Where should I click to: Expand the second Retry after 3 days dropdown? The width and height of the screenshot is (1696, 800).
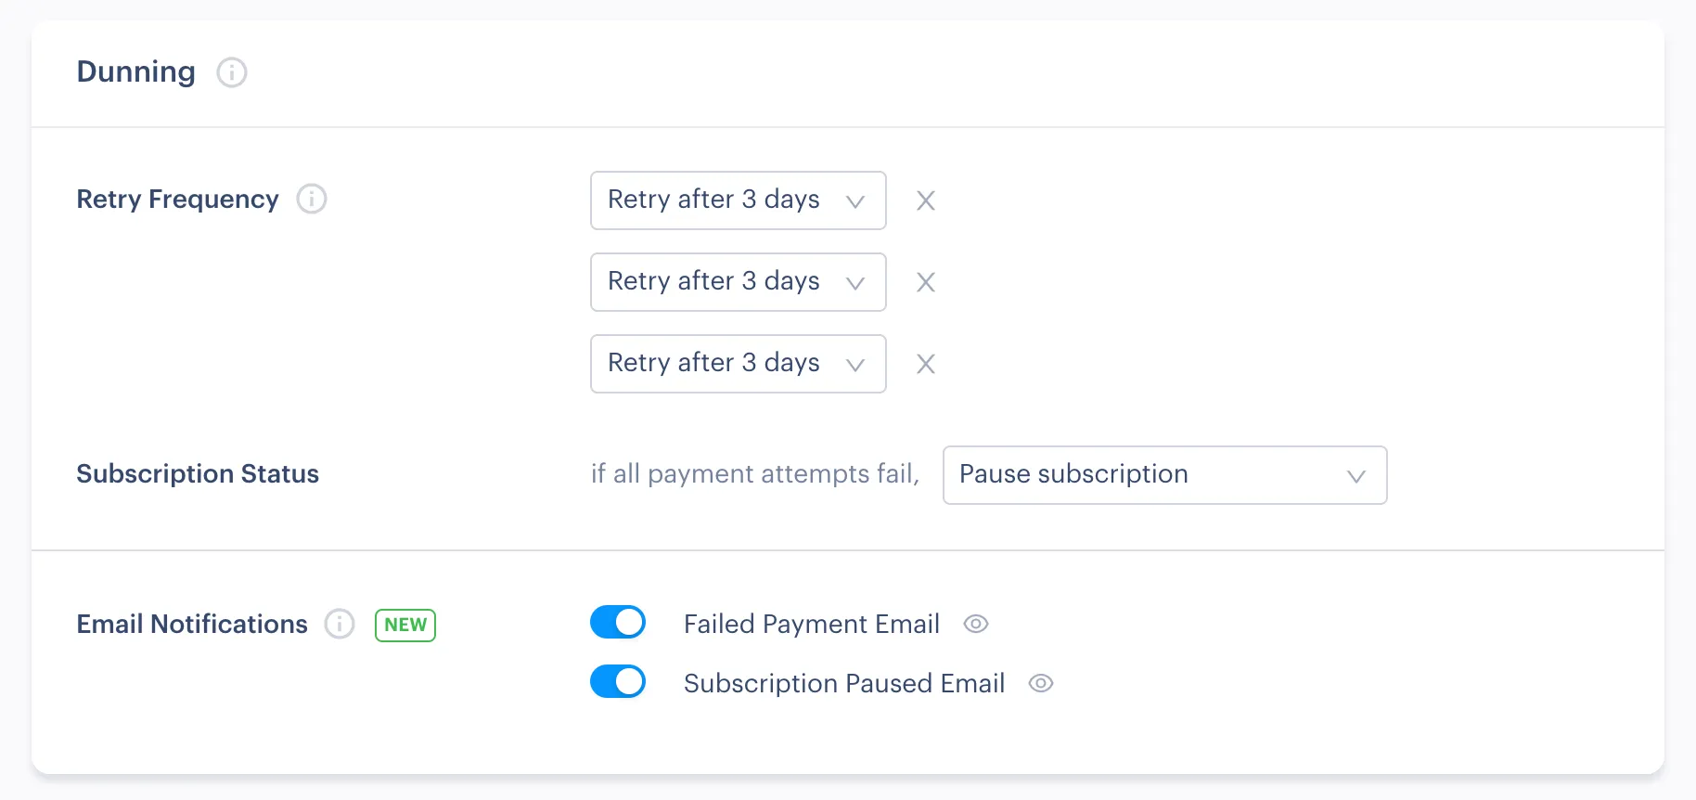click(738, 282)
